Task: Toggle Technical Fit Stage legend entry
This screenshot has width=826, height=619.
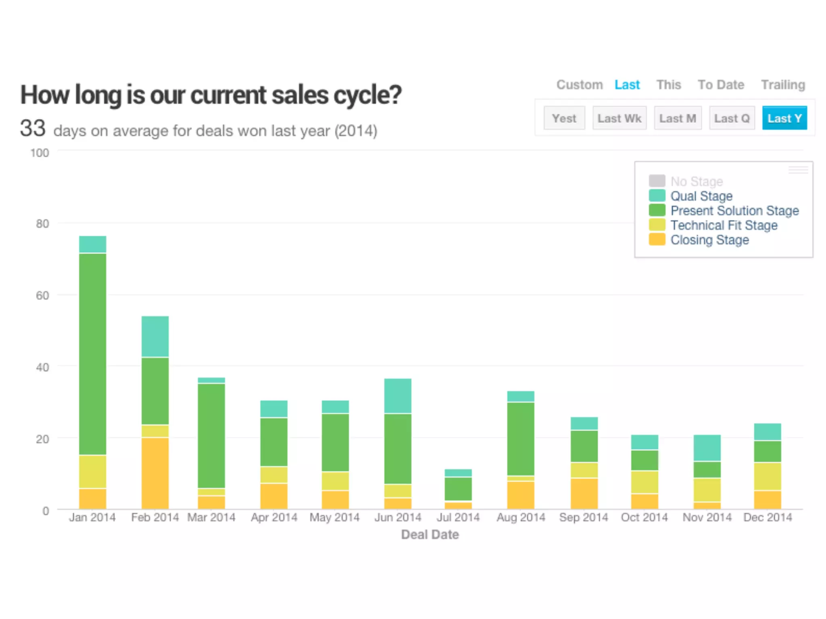Action: click(724, 225)
